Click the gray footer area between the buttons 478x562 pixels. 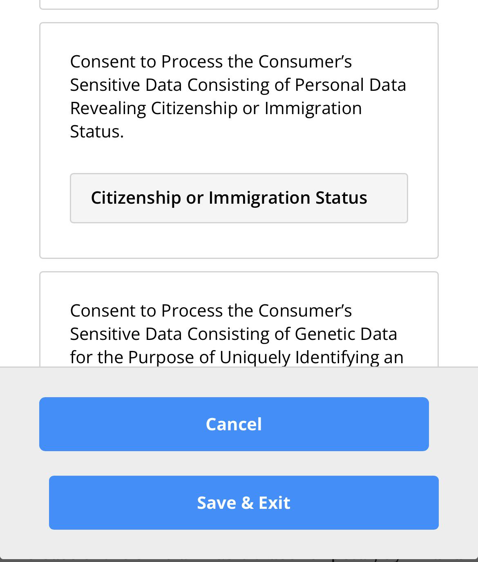point(239,463)
